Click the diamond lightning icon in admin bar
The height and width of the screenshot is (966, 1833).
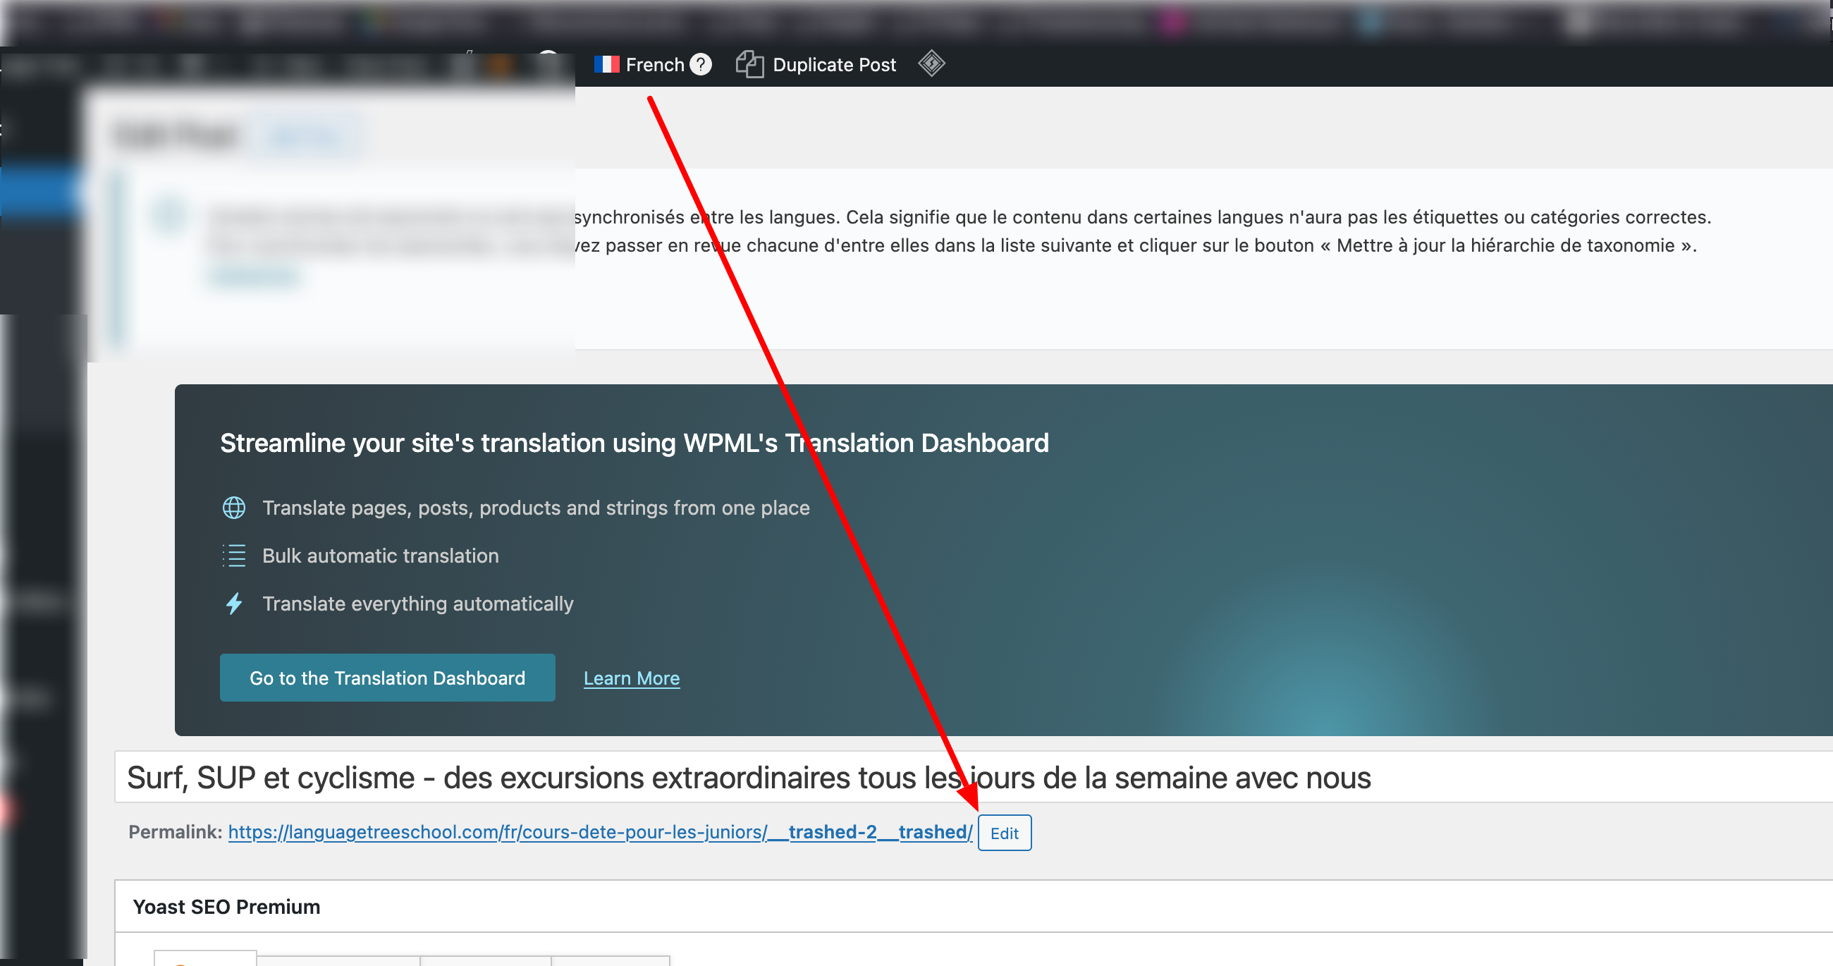tap(931, 64)
